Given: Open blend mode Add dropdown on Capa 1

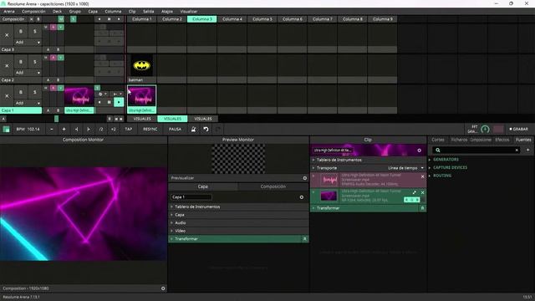Looking at the screenshot, I should [28, 103].
